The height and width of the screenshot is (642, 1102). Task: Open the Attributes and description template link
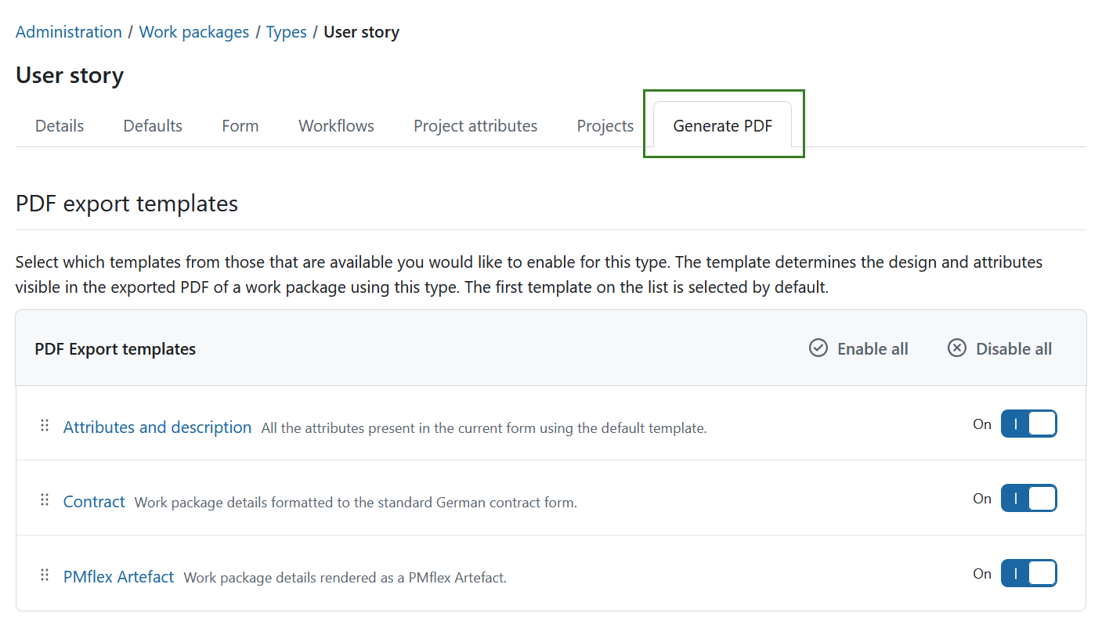pos(157,427)
